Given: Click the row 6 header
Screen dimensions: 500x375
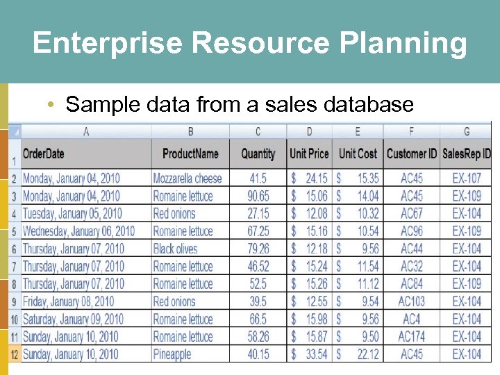Looking at the screenshot, I should (15, 249).
